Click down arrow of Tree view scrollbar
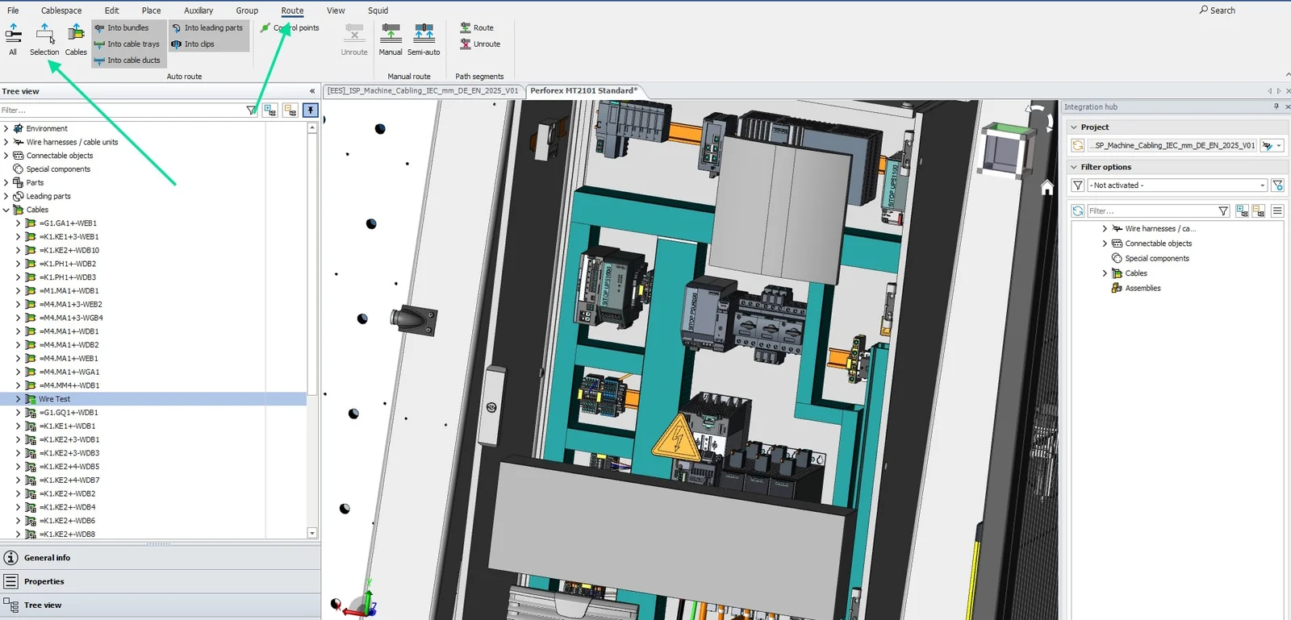 point(312,533)
